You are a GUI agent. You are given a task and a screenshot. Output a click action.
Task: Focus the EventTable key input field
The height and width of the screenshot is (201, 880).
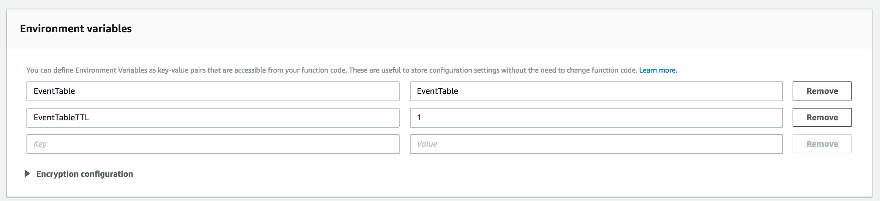point(213,91)
